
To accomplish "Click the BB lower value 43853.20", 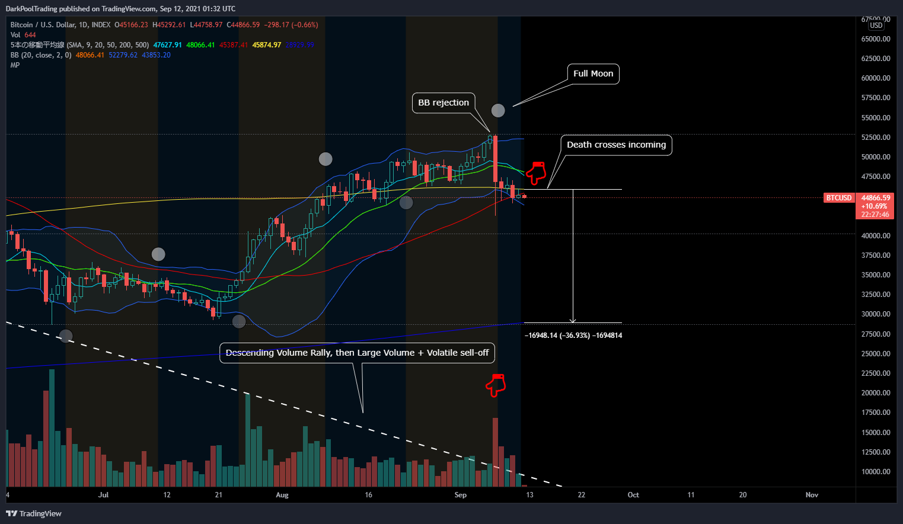I will pos(156,55).
